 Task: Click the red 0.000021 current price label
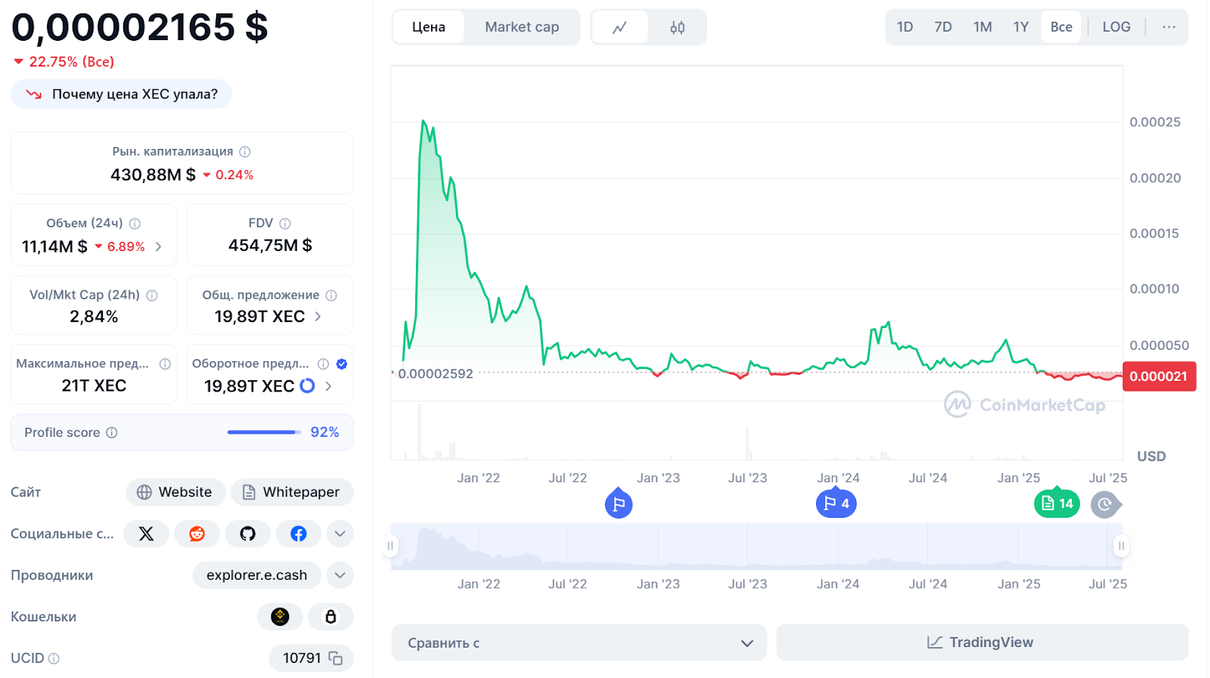coord(1159,376)
